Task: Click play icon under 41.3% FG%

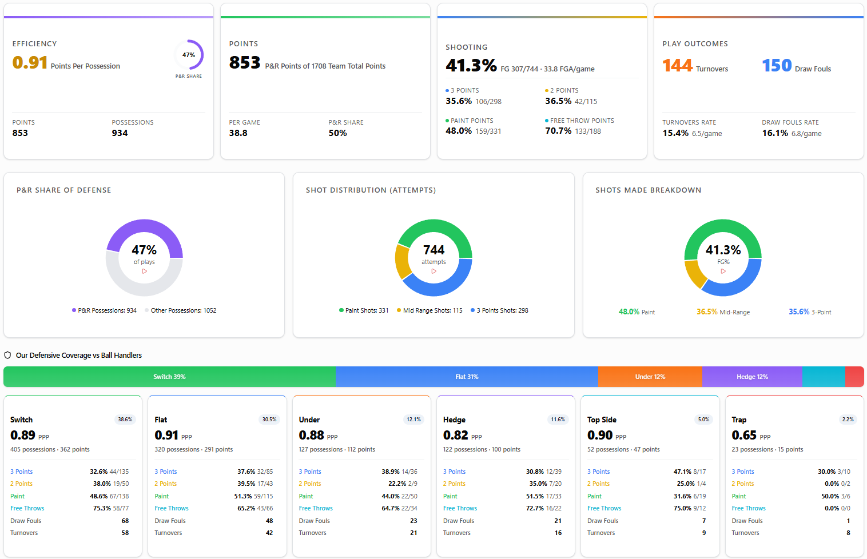Action: click(723, 271)
